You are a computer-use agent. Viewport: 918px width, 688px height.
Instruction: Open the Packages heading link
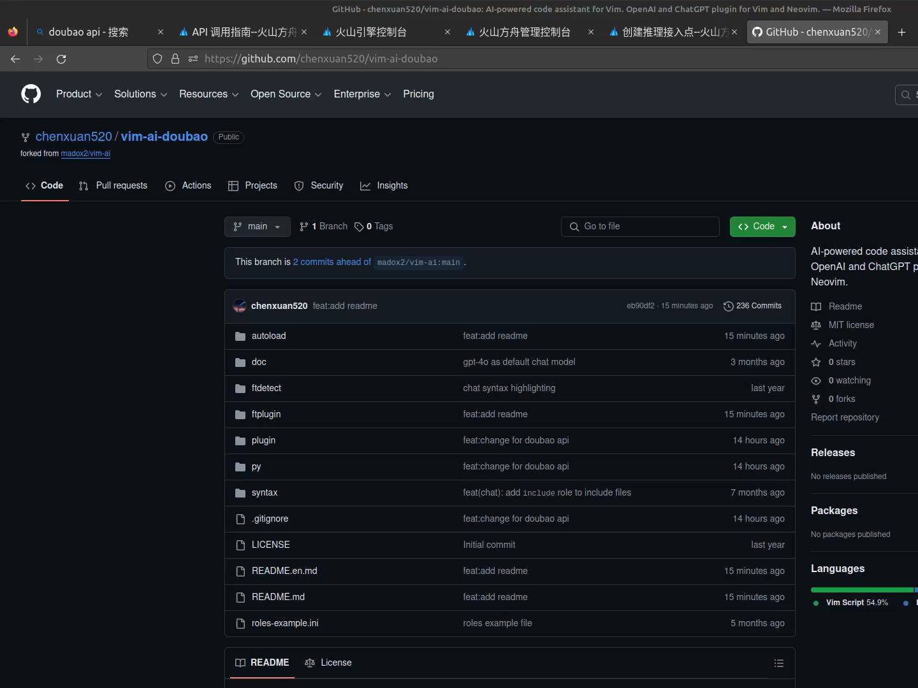coord(834,511)
